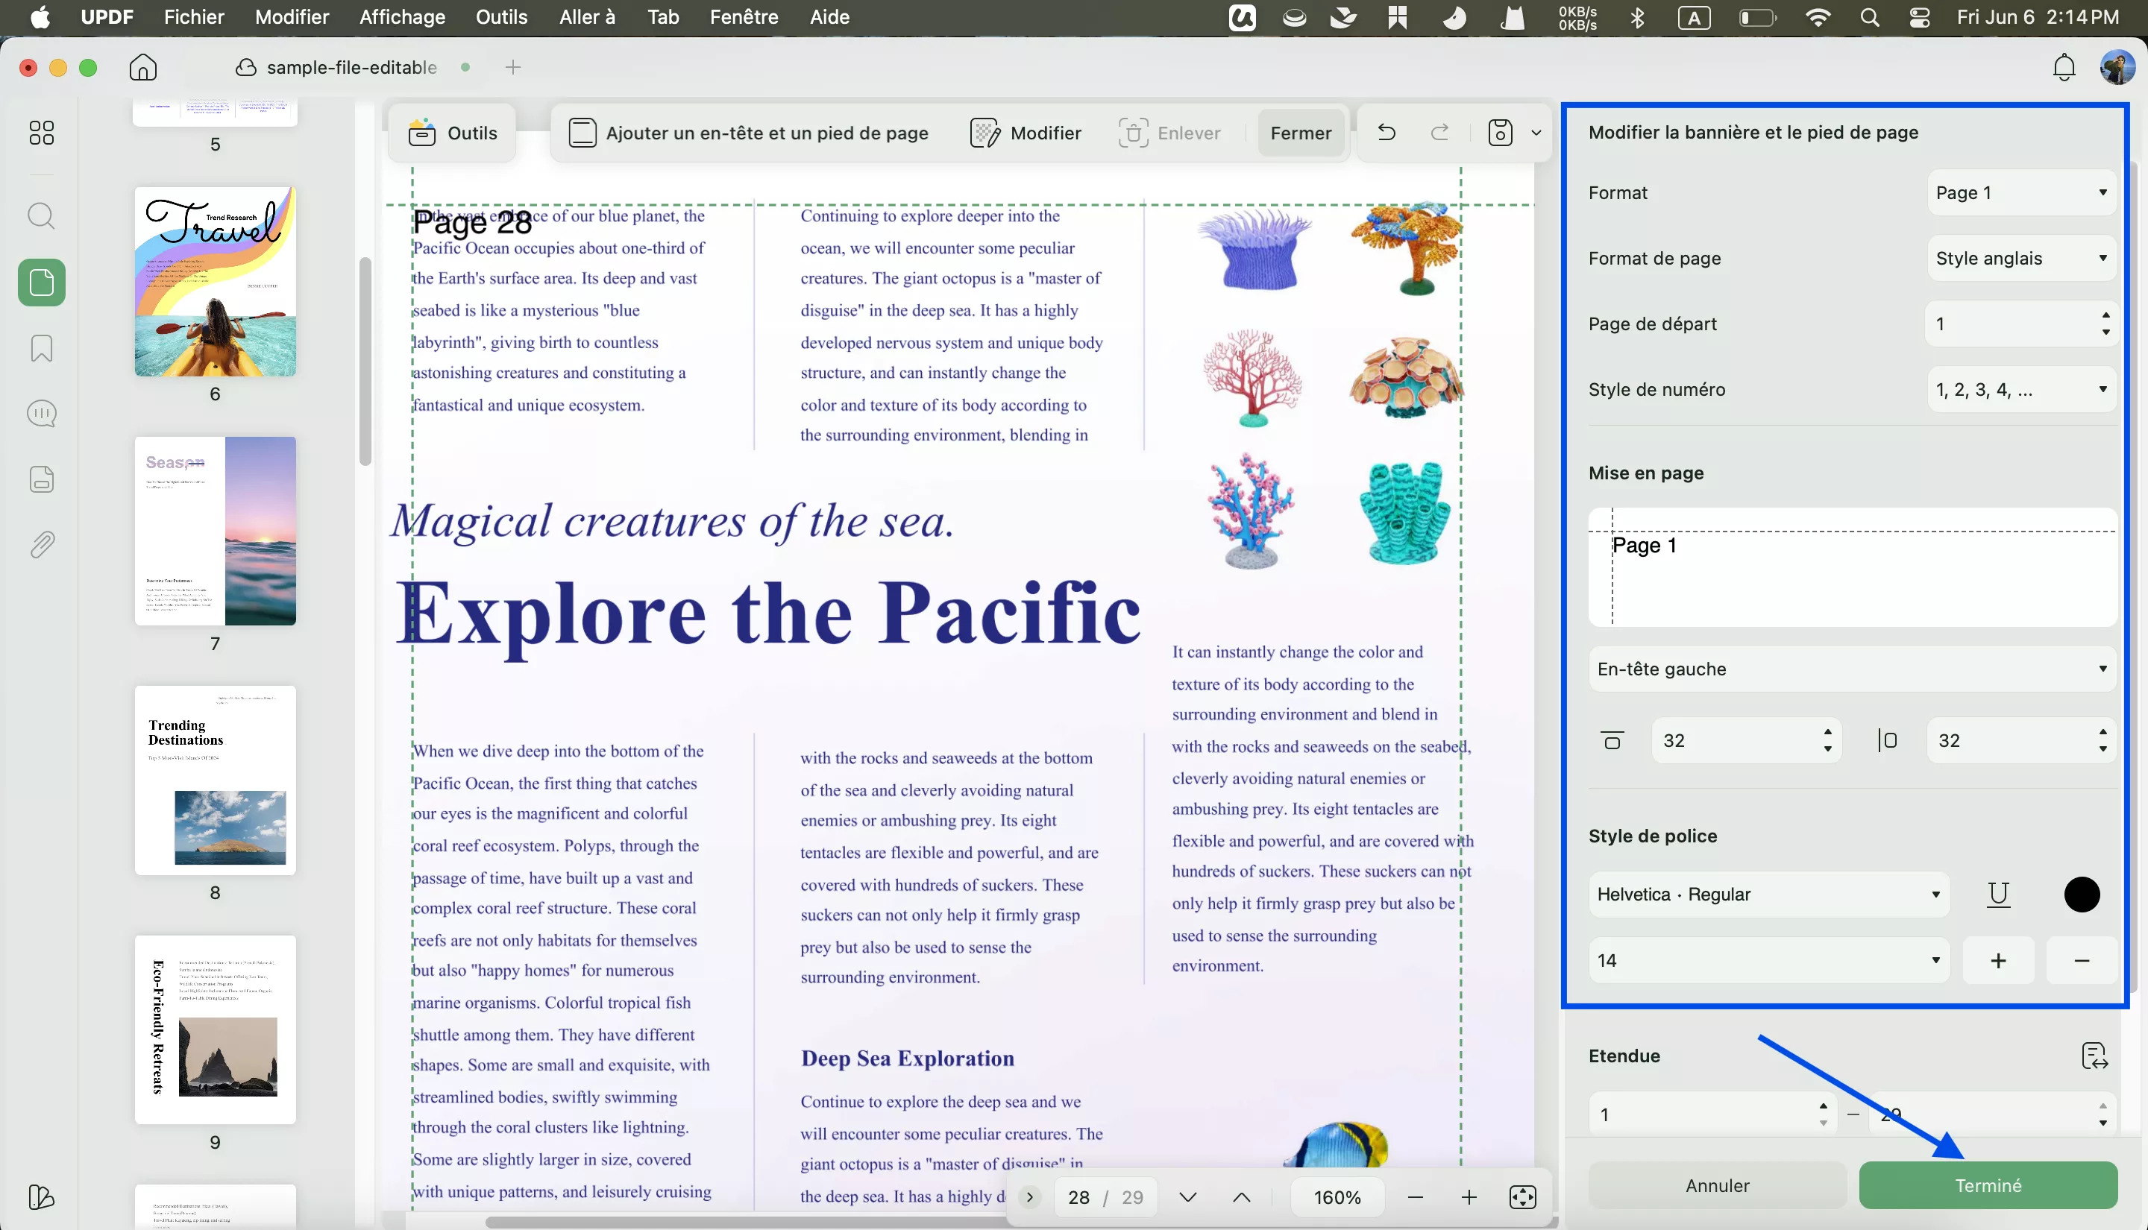Zoom in with plus icon
The height and width of the screenshot is (1230, 2148).
[1469, 1197]
